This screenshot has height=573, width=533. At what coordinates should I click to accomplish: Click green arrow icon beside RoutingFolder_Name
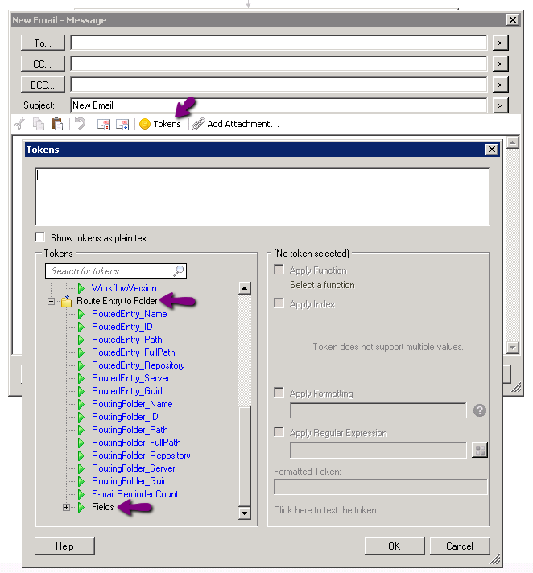tap(81, 404)
